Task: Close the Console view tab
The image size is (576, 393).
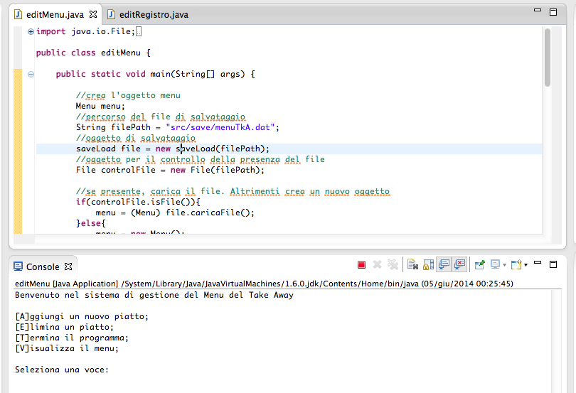Action: pos(68,267)
